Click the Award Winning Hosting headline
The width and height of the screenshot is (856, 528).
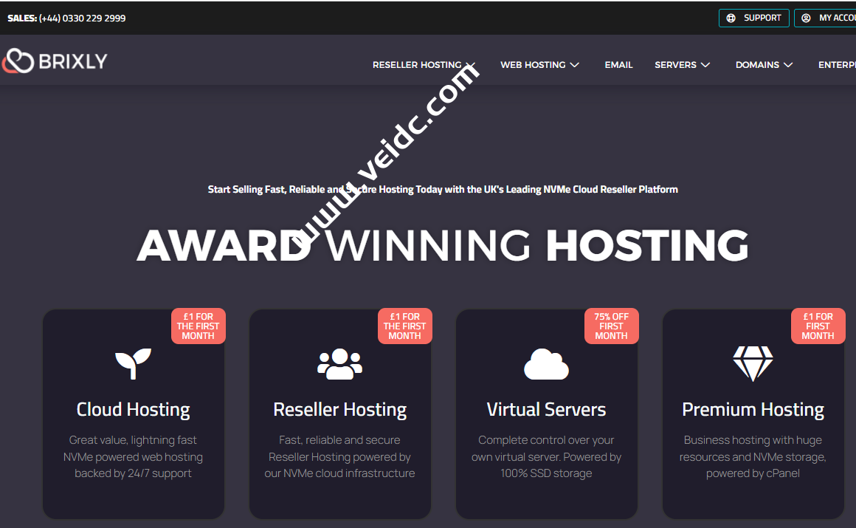[x=442, y=245]
